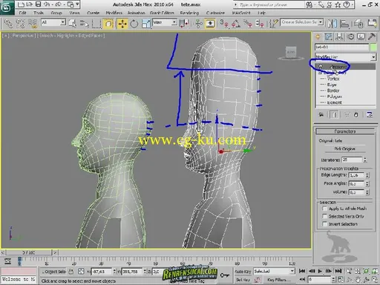Click Play Animation button
The height and width of the screenshot is (285, 380).
point(320,272)
